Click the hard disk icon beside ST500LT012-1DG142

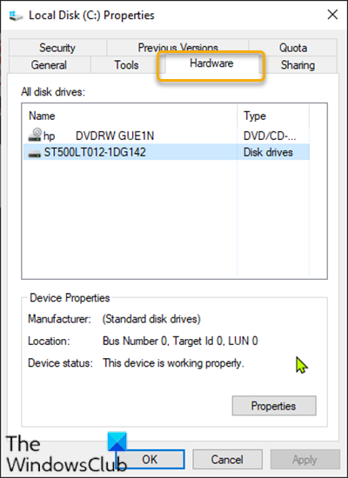click(35, 153)
